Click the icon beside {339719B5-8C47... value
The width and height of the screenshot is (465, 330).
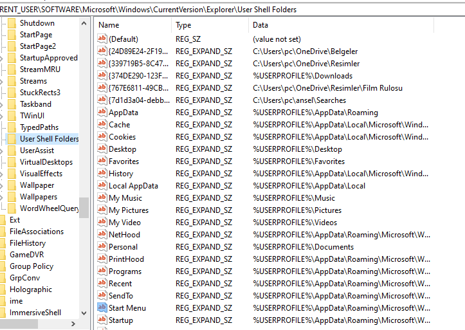[x=102, y=63]
